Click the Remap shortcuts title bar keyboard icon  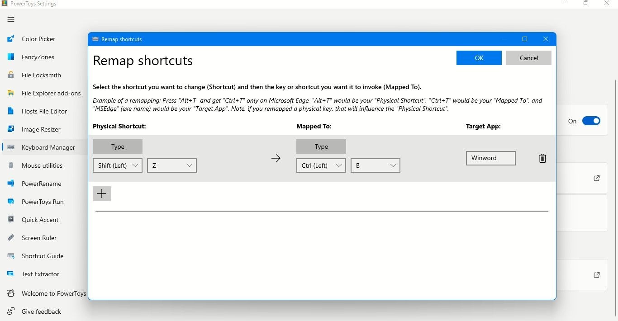pos(95,39)
